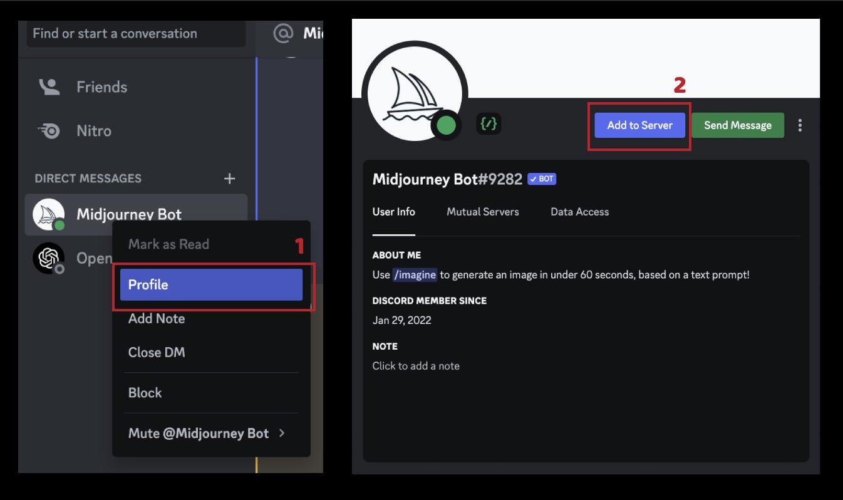Choose Close DM from the context menu
This screenshot has width=843, height=500.
click(211, 352)
